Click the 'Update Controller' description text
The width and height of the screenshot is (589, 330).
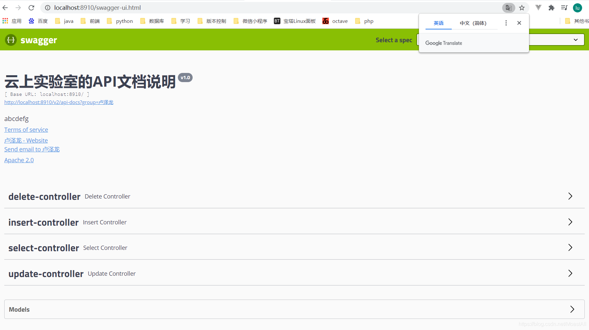pos(112,274)
